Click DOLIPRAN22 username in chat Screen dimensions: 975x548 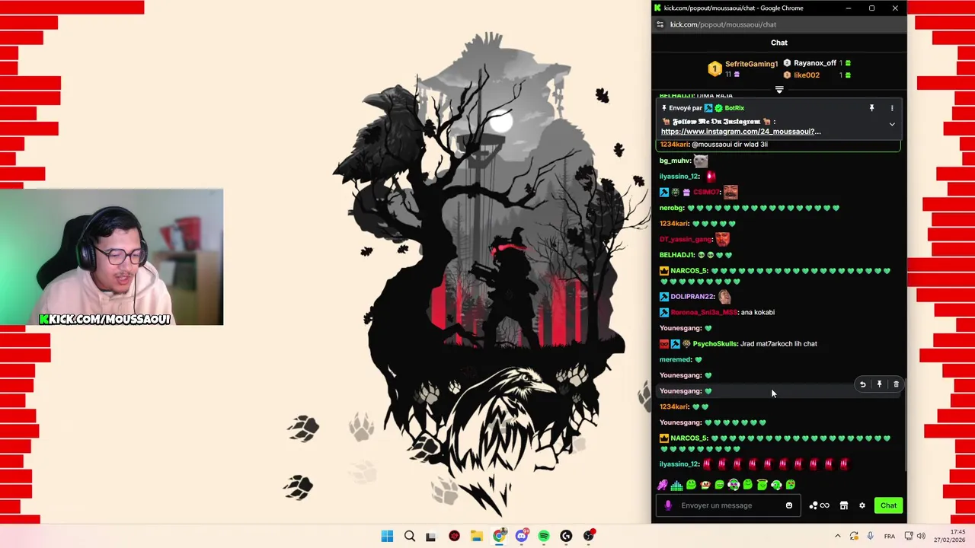(x=692, y=297)
